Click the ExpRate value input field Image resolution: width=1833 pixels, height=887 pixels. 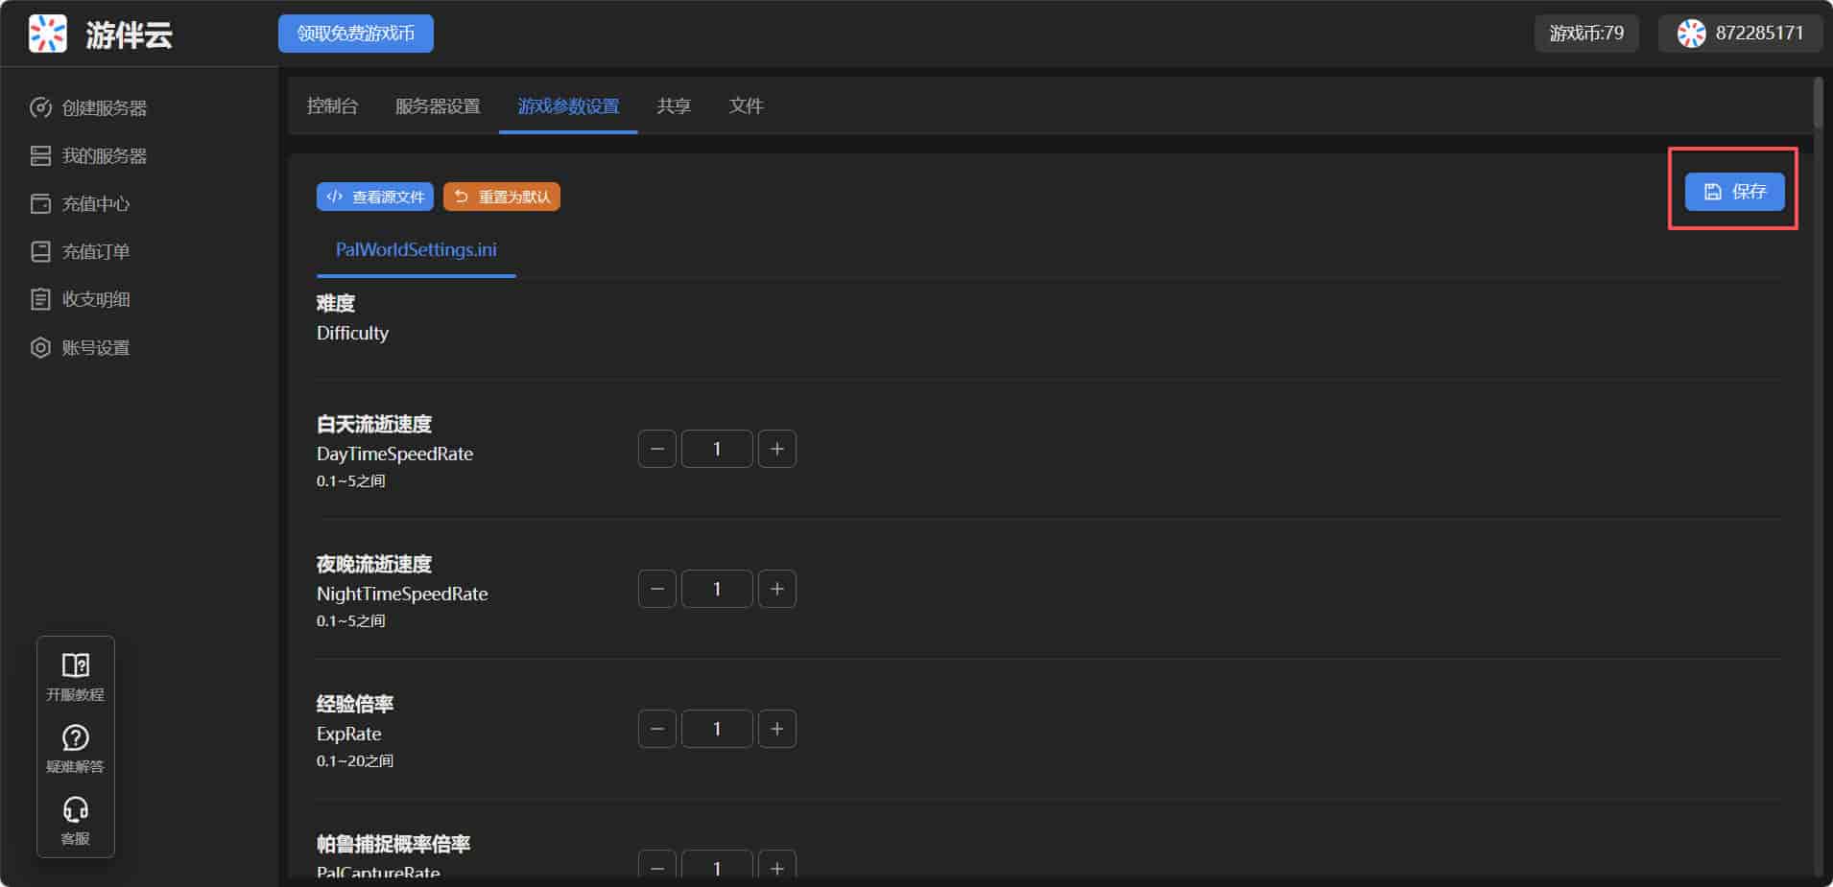pos(717,729)
